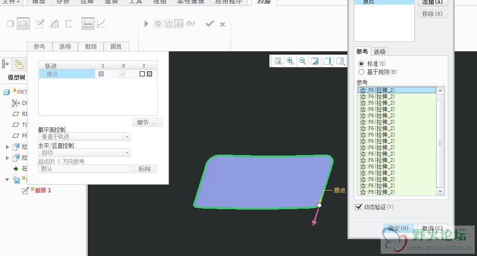Click the white start point handle on trajectory
The image size is (477, 256).
tap(319, 205)
